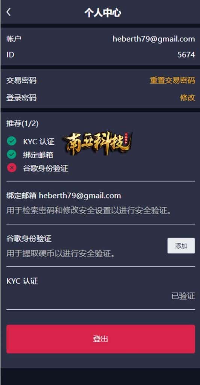Click 添加 button for Google authentication
The width and height of the screenshot is (200, 385).
[181, 246]
